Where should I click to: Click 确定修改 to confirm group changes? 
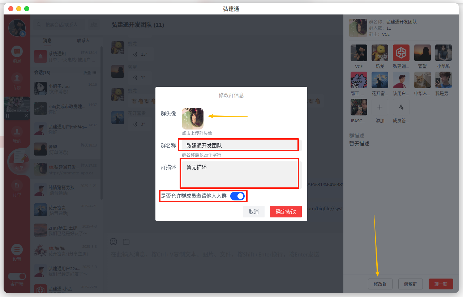click(x=286, y=212)
